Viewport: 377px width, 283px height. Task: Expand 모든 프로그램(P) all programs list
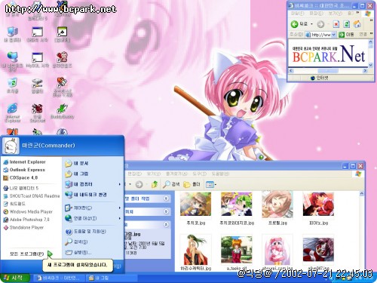[31, 254]
